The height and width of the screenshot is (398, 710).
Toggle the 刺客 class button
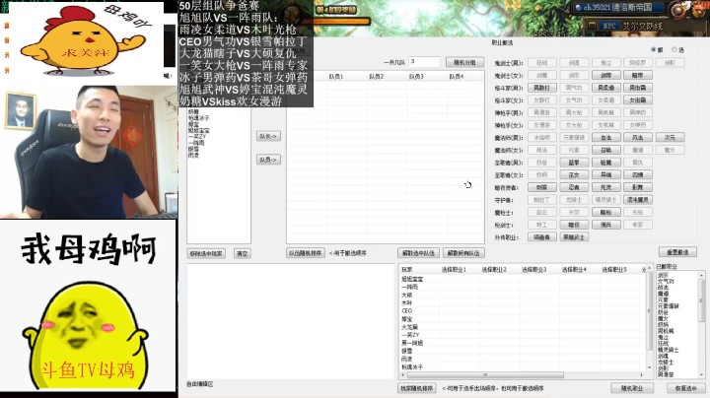coord(542,187)
